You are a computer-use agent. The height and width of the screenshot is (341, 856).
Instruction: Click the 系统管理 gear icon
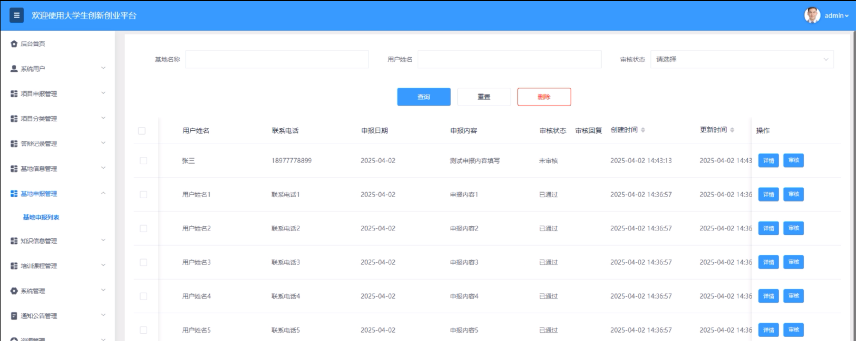point(14,291)
